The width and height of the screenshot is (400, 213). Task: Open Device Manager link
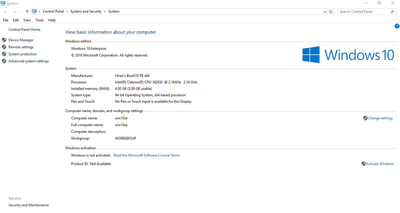coord(21,40)
